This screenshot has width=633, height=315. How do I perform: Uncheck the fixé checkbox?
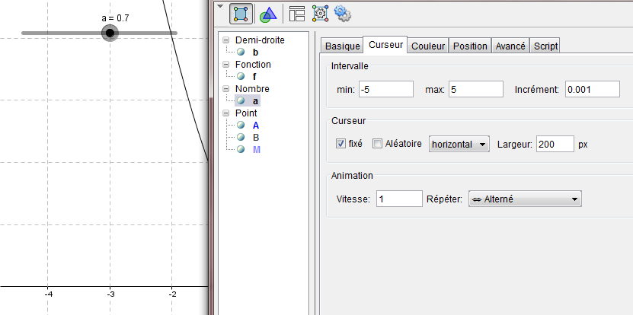pyautogui.click(x=340, y=144)
